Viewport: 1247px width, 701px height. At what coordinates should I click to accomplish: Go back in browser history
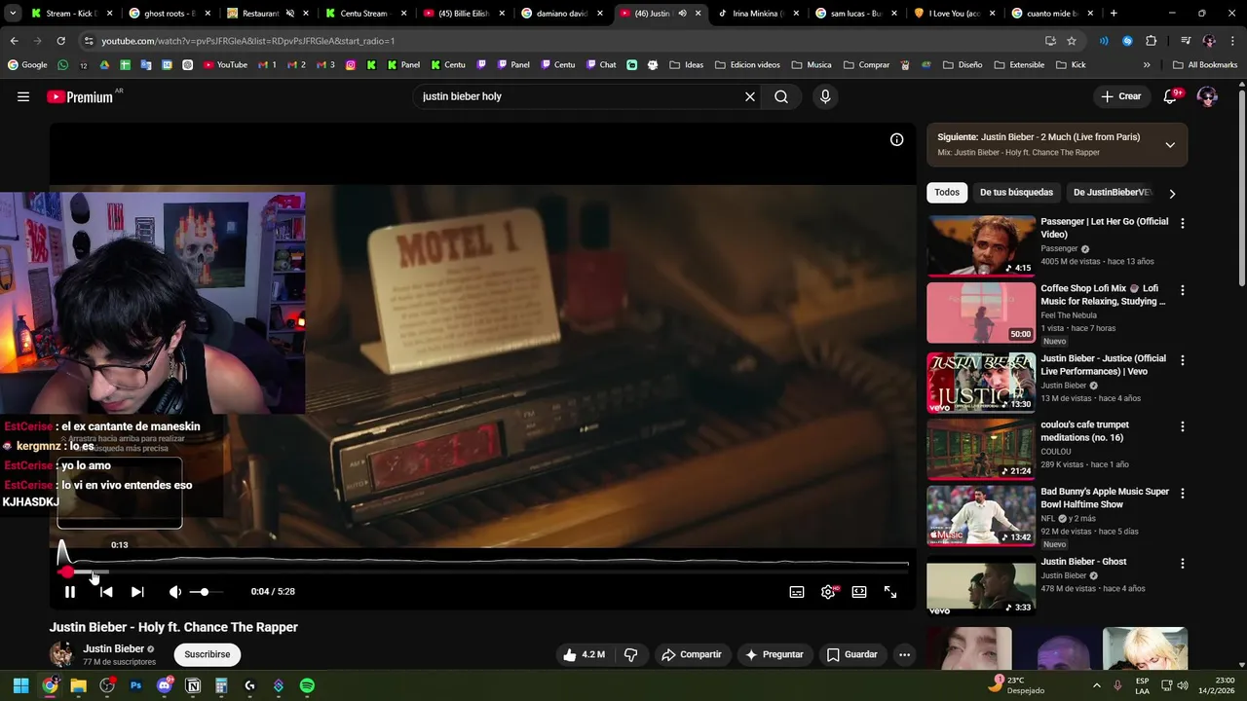(14, 41)
